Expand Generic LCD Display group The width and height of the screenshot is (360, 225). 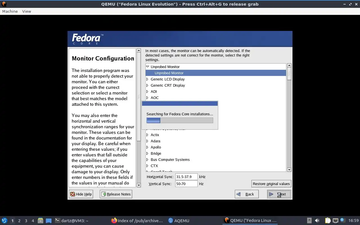[147, 79]
